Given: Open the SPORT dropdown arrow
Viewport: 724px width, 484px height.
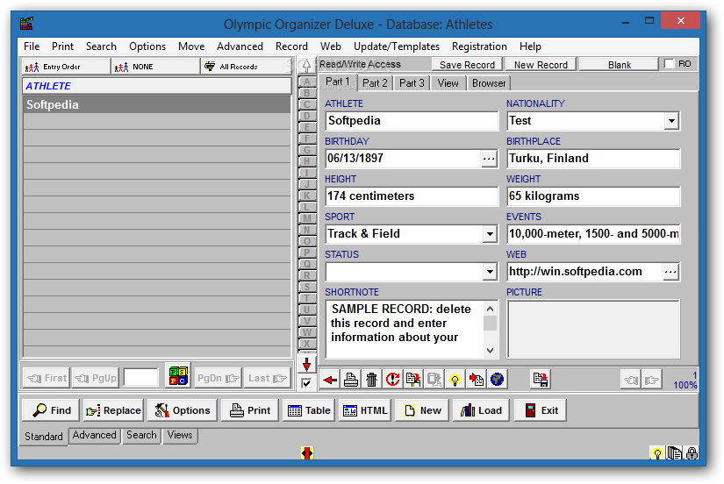Looking at the screenshot, I should [490, 234].
